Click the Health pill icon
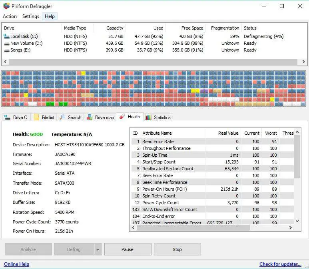Image resolution: width=309 pixels, height=269 pixels. pyautogui.click(x=122, y=116)
